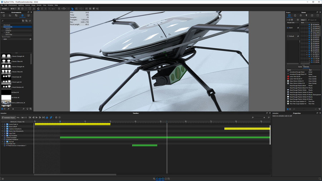Enable the Default model set checkbox
Viewport: 322px width, 181px height.
[x=287, y=36]
